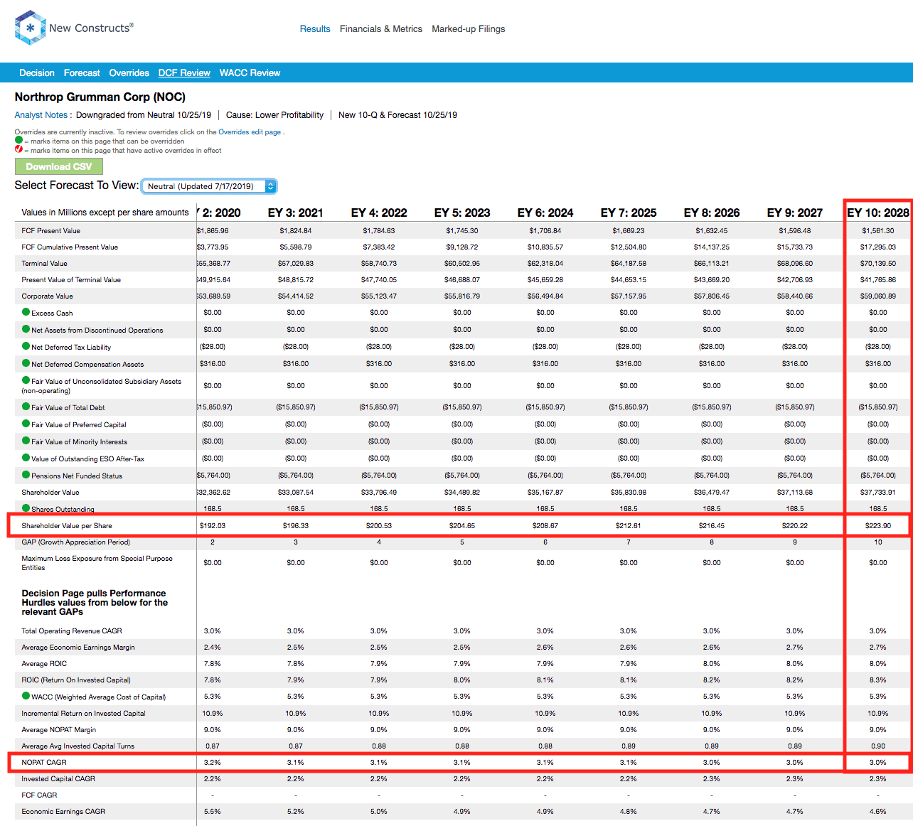Click the $196.33 value under EY 3: 2021
The height and width of the screenshot is (826, 913).
(296, 526)
